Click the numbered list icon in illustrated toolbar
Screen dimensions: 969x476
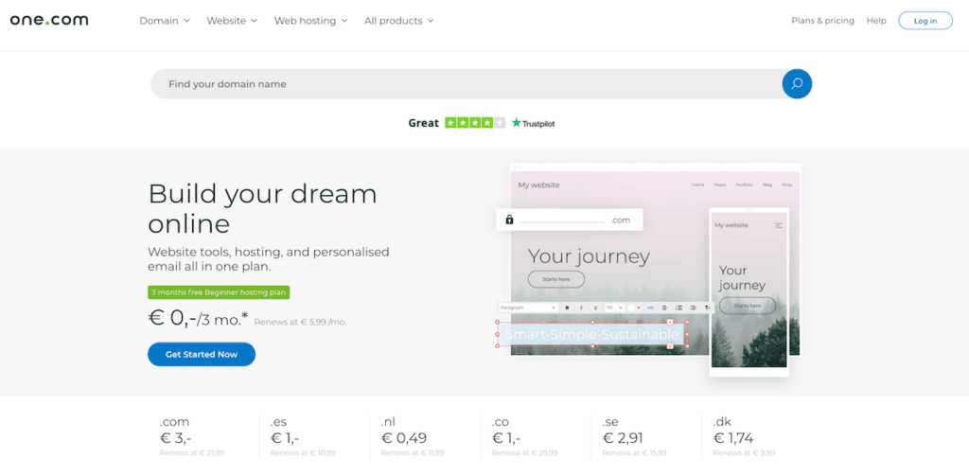click(x=679, y=308)
